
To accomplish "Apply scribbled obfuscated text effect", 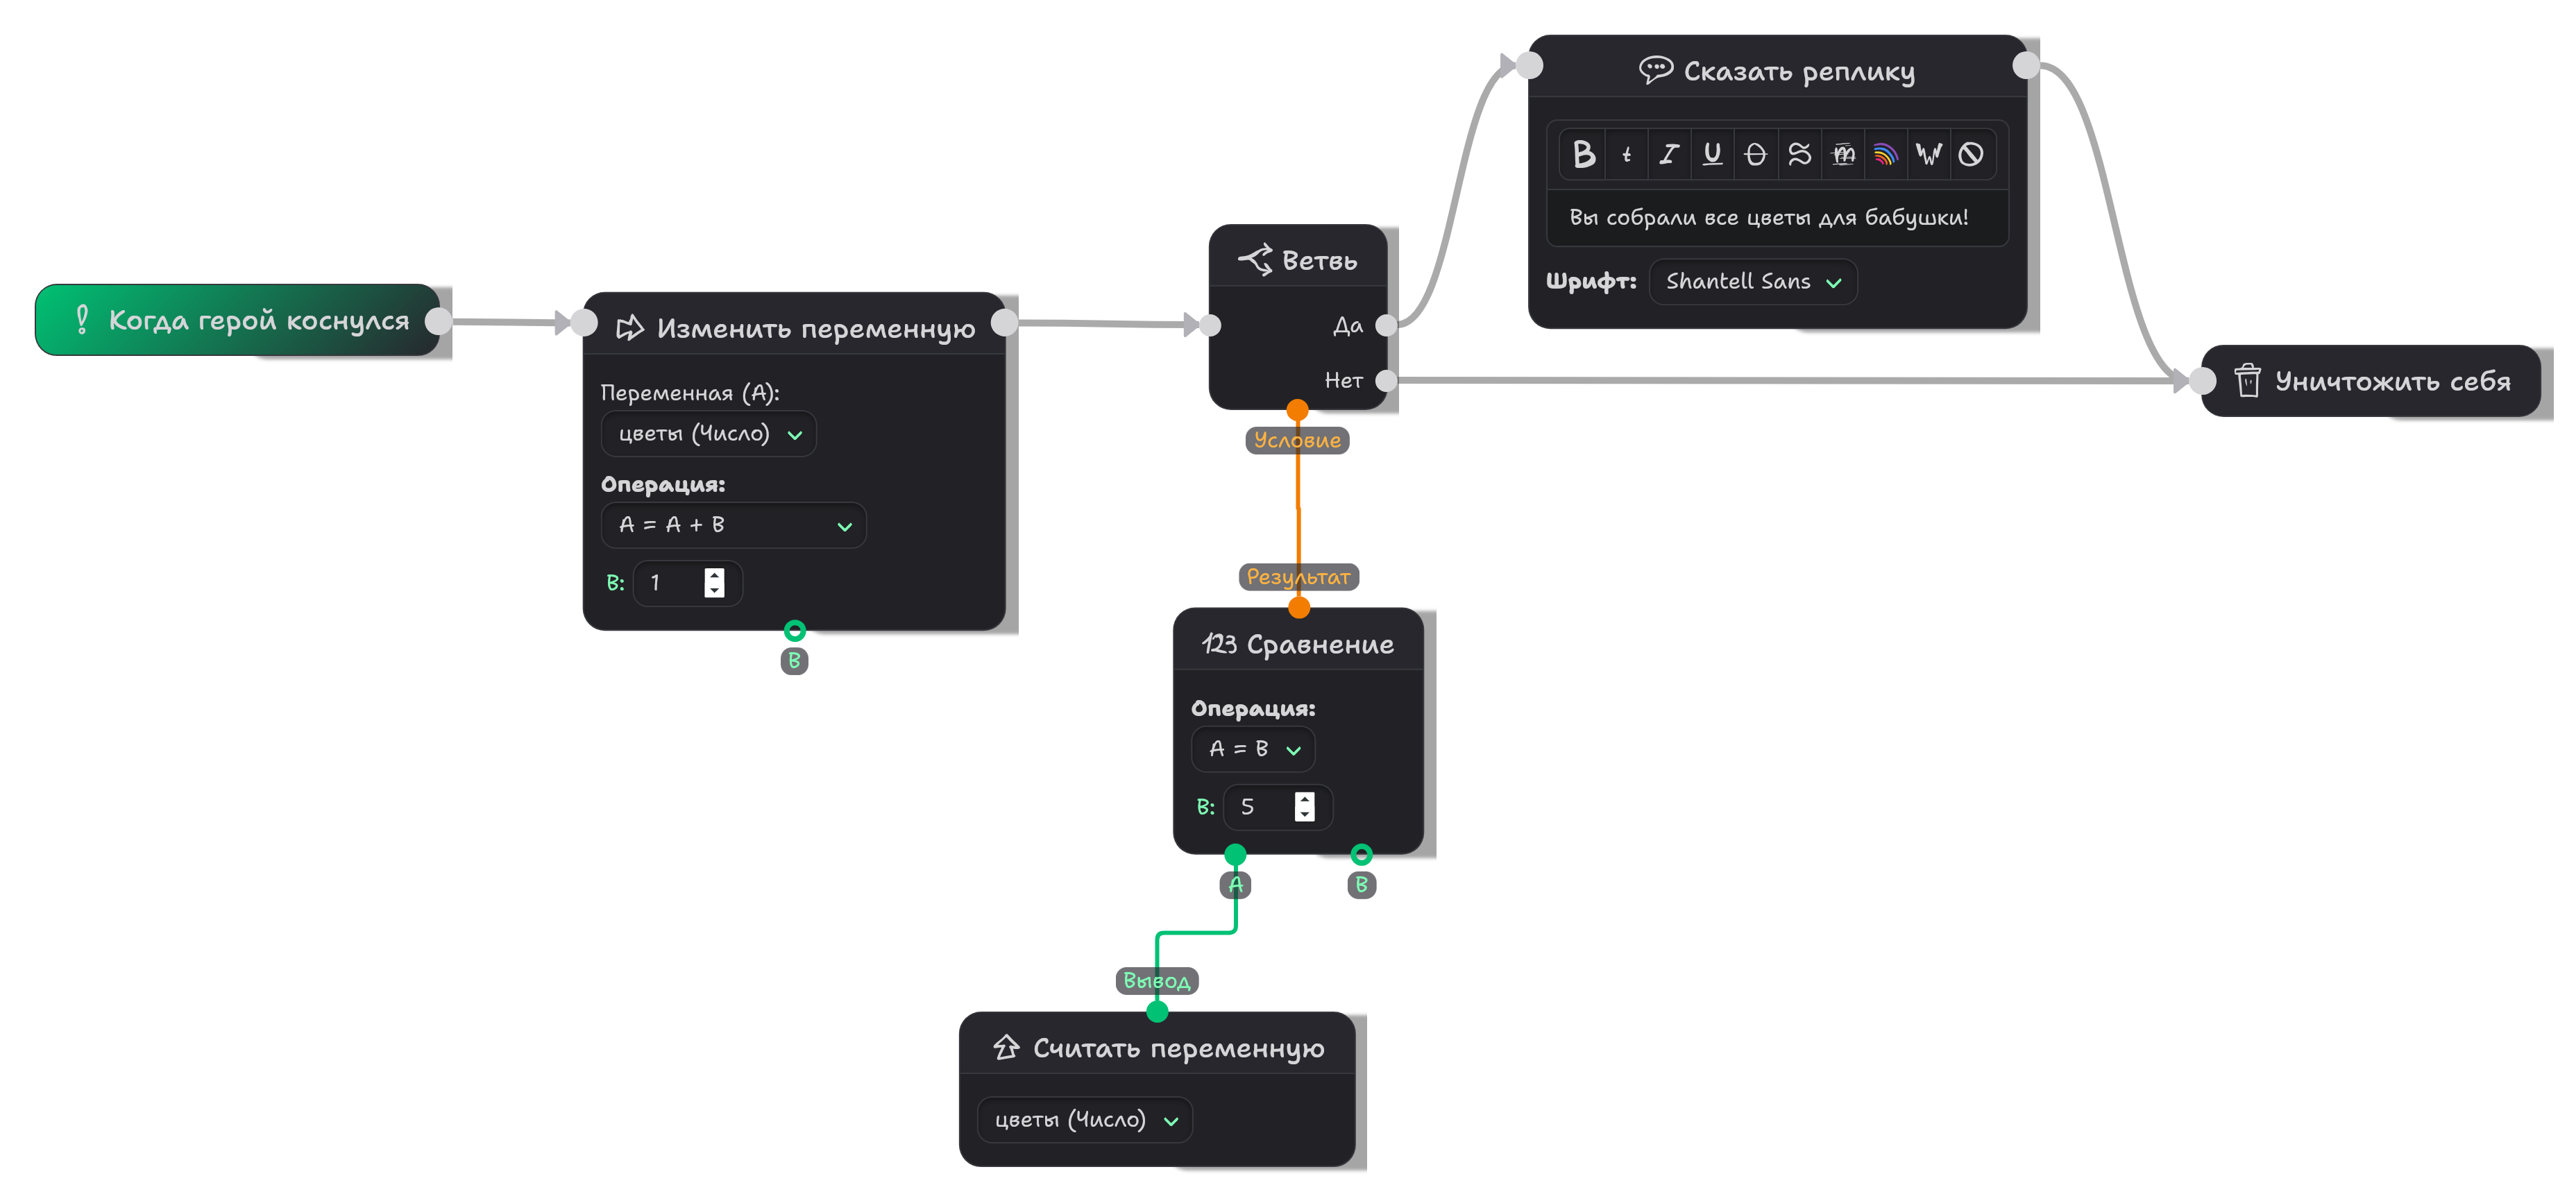I will 1842,154.
